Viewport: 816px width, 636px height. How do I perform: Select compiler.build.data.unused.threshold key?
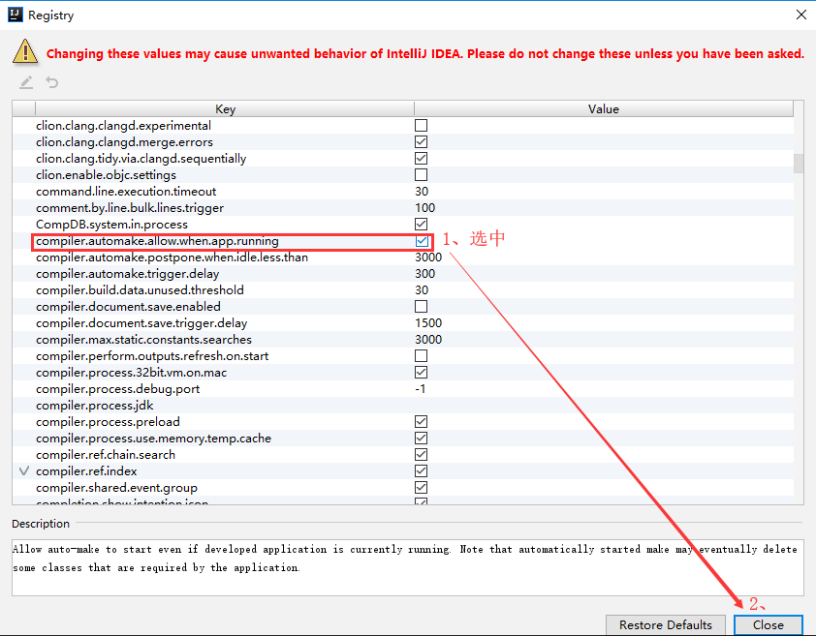pyautogui.click(x=140, y=290)
